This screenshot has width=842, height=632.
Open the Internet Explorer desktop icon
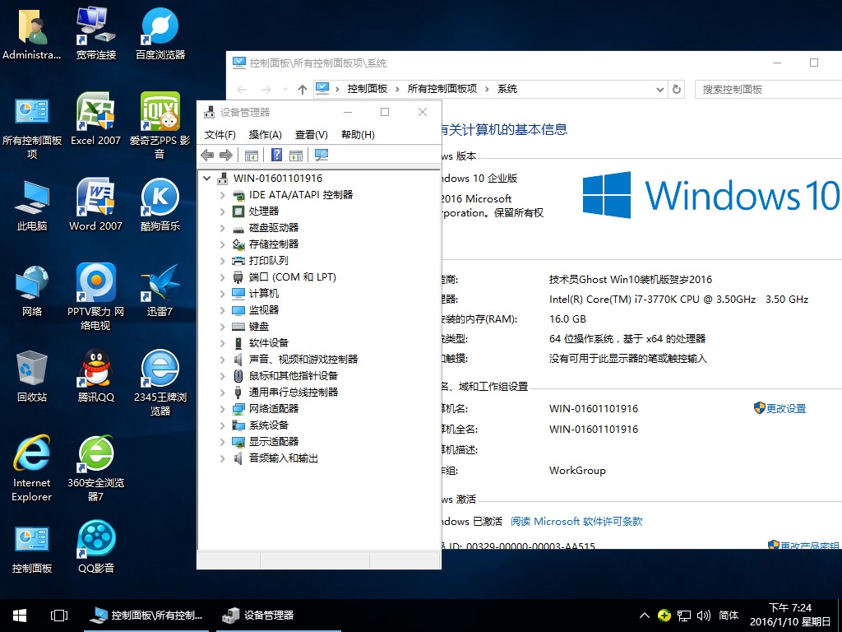click(x=32, y=468)
